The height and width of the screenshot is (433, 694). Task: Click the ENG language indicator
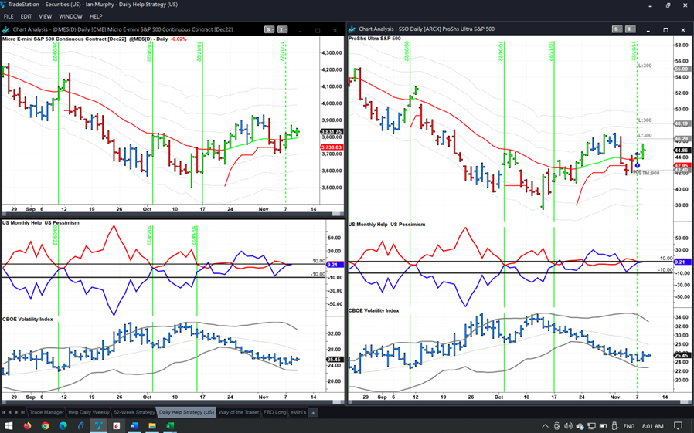click(x=629, y=426)
